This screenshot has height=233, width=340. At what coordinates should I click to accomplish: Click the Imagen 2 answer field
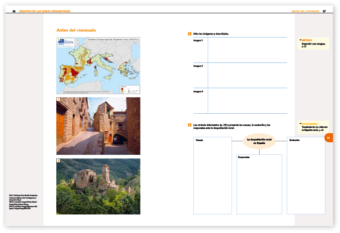point(248,75)
